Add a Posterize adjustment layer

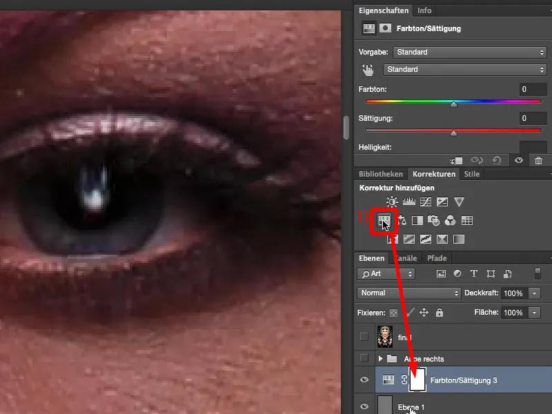[x=409, y=239]
